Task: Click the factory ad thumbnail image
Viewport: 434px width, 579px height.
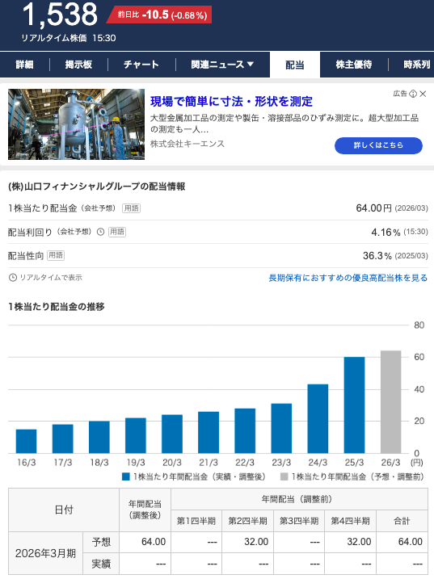Action: coord(76,124)
